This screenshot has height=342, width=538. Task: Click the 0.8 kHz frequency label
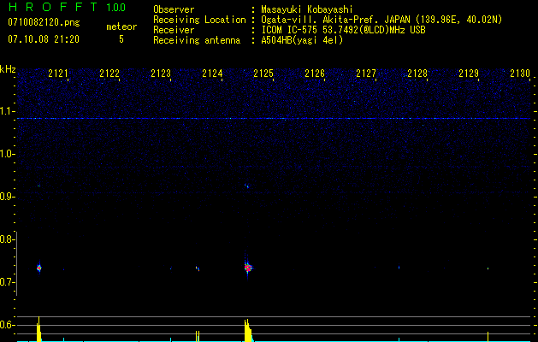7,239
